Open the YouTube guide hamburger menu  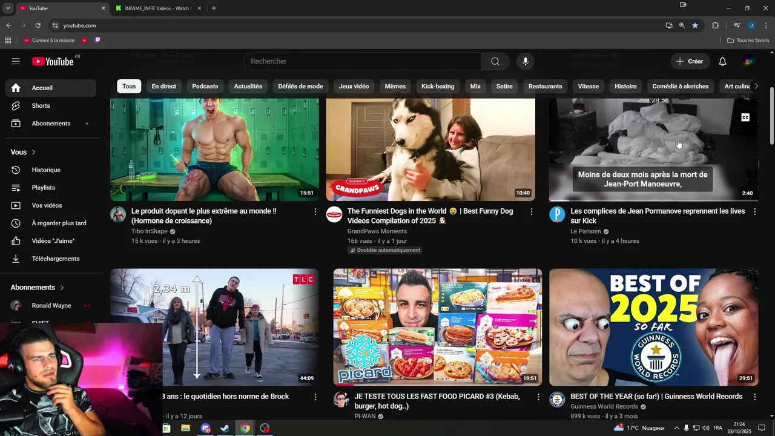coord(16,61)
